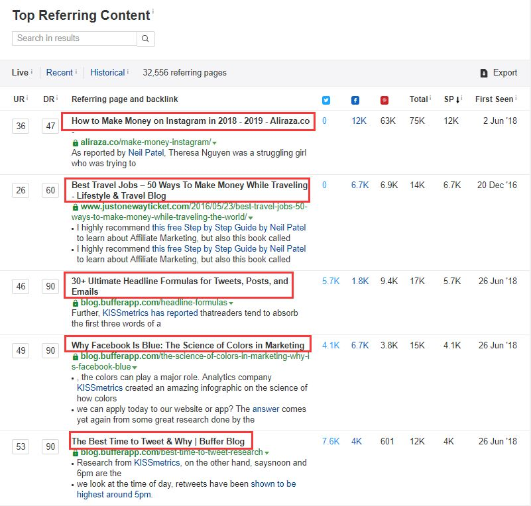531x506 pixels.
Task: Click the UR value 36
Action: pos(21,126)
